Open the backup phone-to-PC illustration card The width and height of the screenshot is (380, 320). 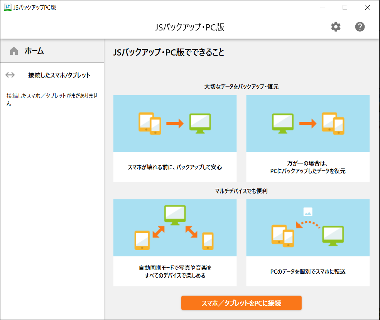tap(175, 138)
